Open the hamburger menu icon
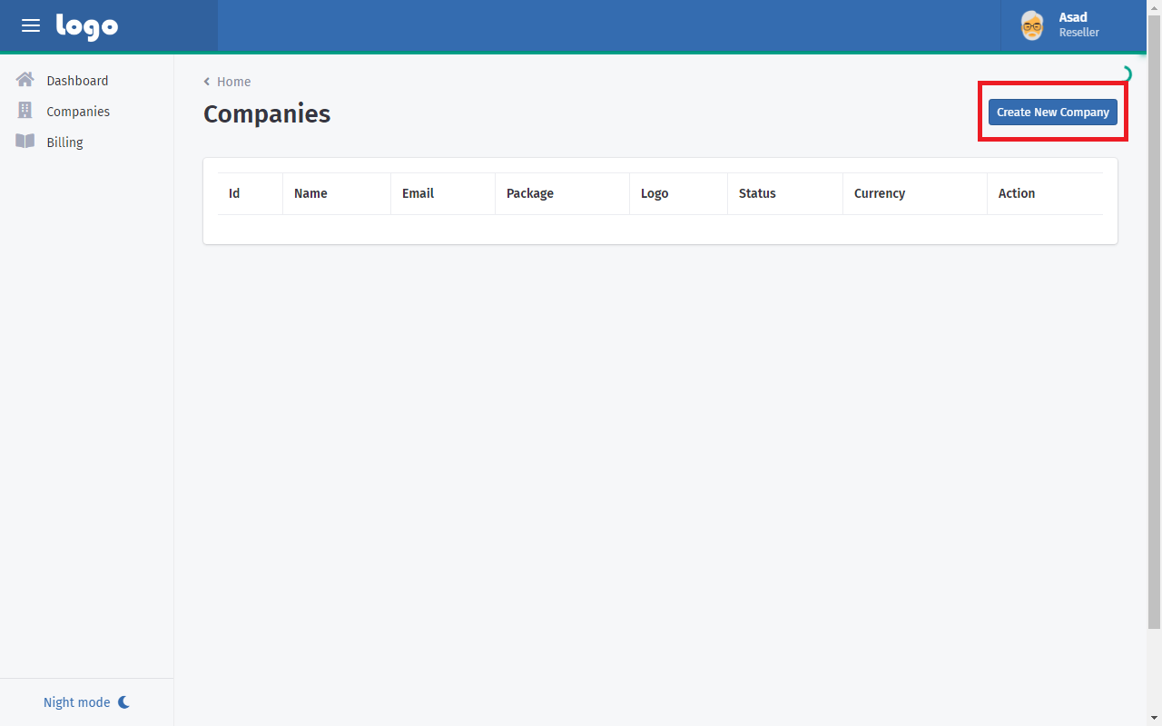Screen dimensions: 1162x726 pyautogui.click(x=31, y=26)
